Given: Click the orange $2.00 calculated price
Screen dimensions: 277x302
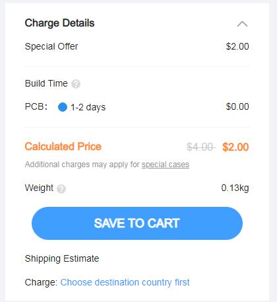Looking at the screenshot, I should point(235,147).
